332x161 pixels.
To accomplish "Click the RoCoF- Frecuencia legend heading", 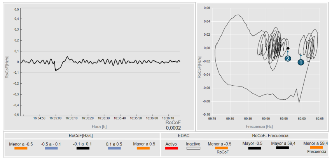I will click(270, 135).
